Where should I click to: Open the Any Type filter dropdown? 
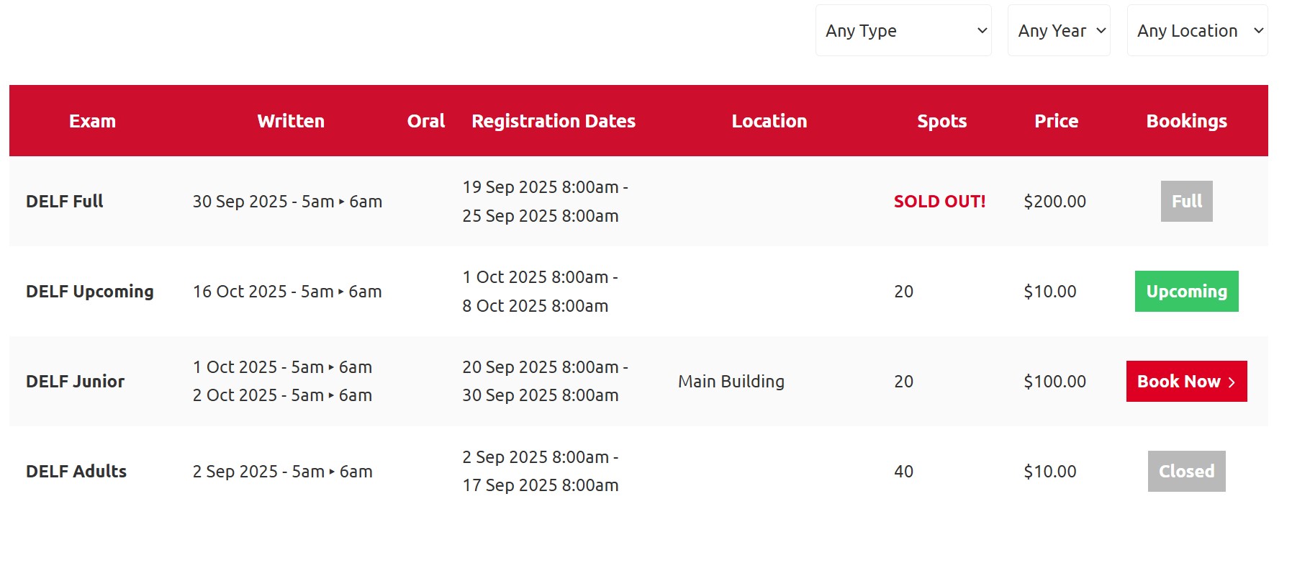pos(903,30)
